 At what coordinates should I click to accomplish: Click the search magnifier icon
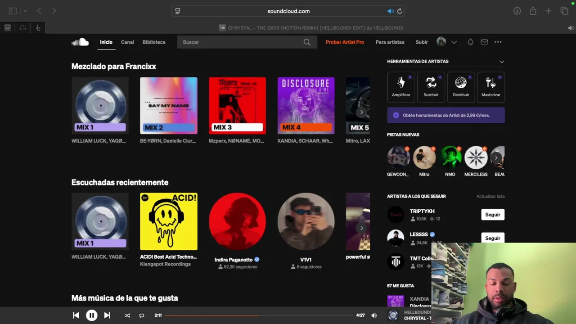(307, 42)
